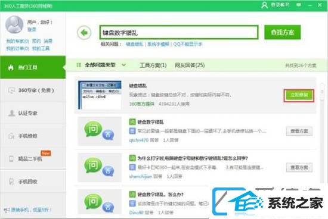Open related question 系统字模糊 link
The height and width of the screenshot is (219, 328).
[x=158, y=44]
